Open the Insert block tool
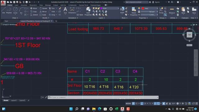Screen dimensions: 199x112 tap(122, 10)
